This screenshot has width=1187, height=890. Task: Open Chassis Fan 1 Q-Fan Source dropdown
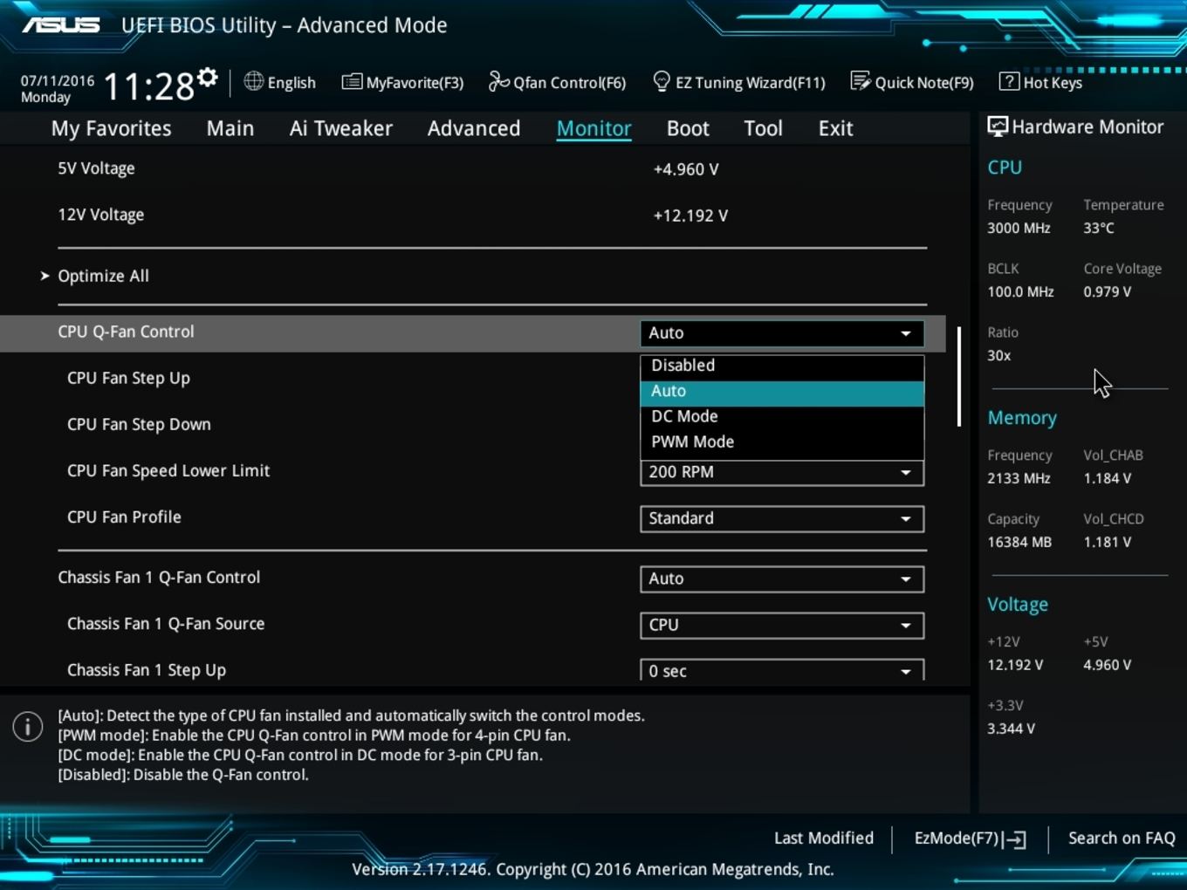point(782,625)
